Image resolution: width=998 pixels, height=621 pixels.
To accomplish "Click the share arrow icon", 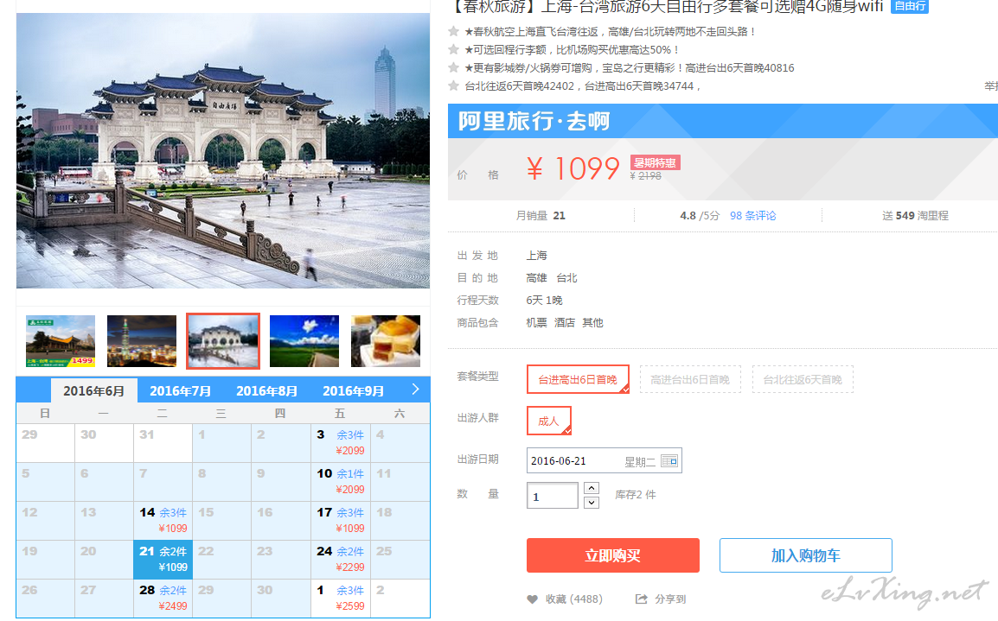I will [641, 599].
